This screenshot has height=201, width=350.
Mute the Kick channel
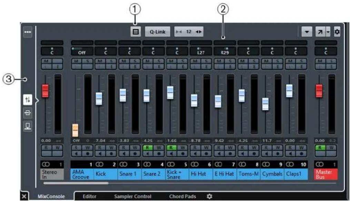(x=100, y=61)
